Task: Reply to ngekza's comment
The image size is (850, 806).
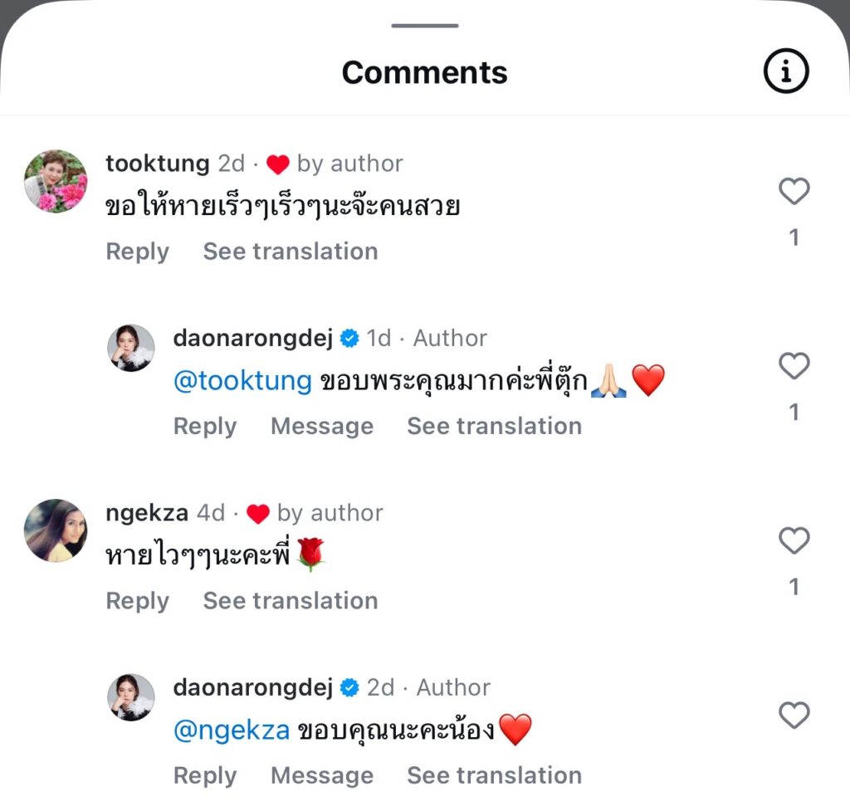Action: (x=137, y=601)
